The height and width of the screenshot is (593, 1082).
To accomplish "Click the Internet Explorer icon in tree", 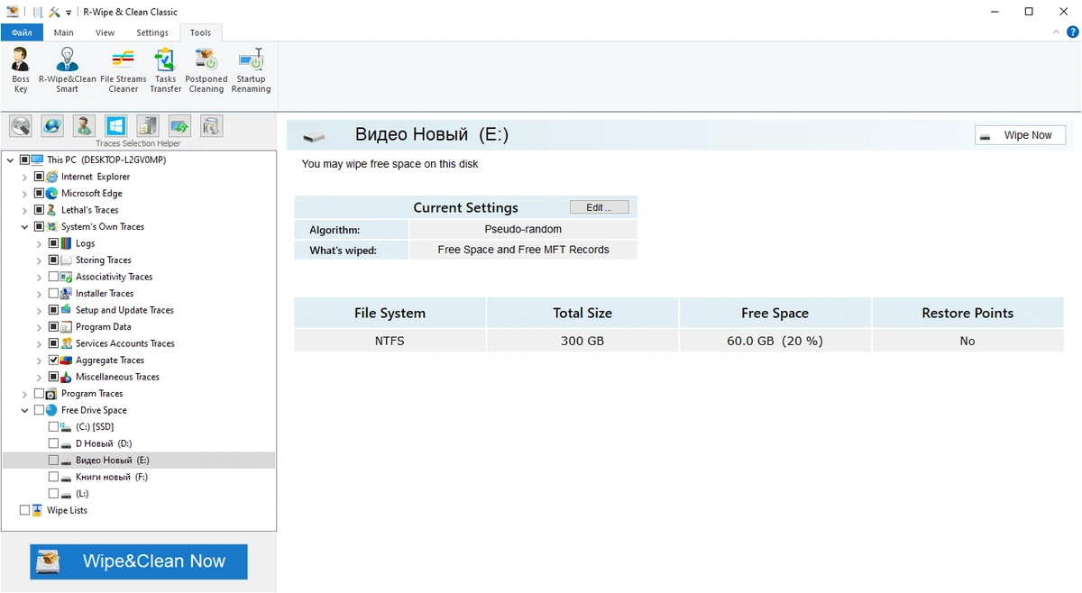I will [52, 177].
